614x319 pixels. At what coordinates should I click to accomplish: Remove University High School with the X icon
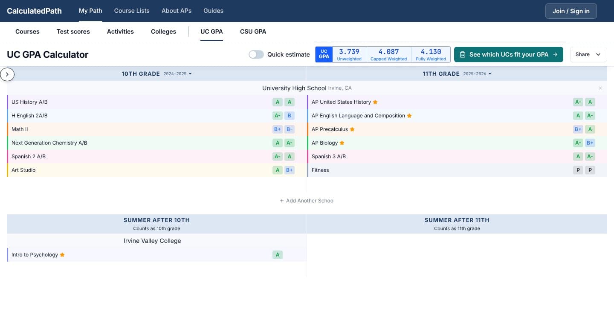click(x=600, y=88)
